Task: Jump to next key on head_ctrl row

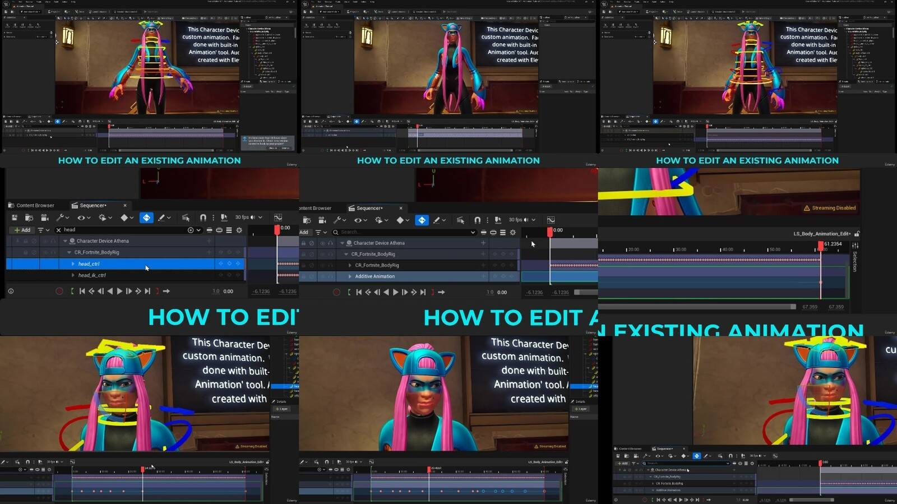Action: tap(238, 263)
